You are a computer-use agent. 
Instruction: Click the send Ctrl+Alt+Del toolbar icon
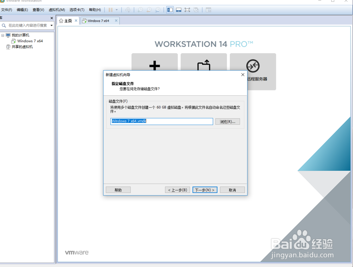128,10
